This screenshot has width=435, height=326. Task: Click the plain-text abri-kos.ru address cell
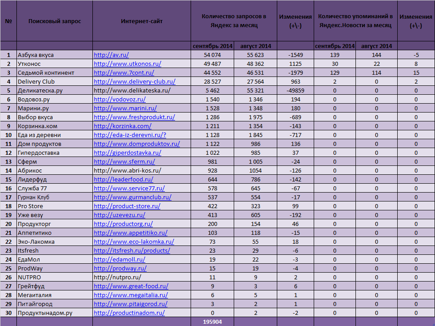pos(142,170)
